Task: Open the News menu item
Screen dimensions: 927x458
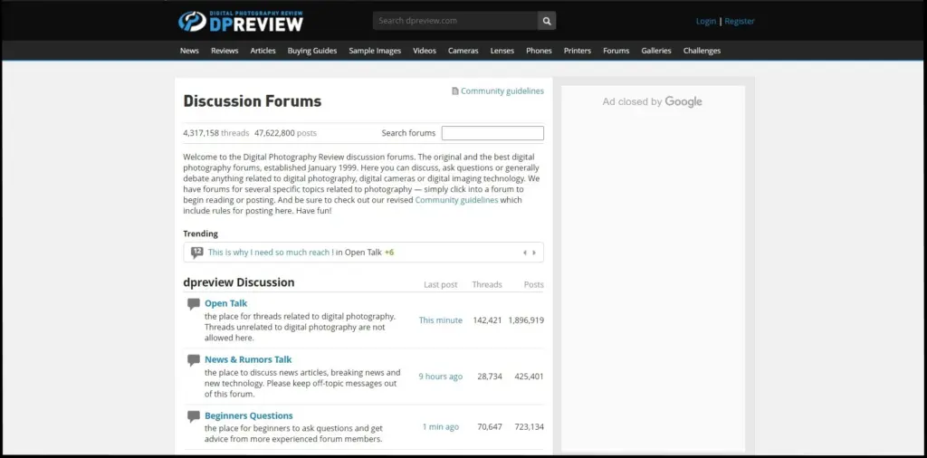Action: pos(189,51)
